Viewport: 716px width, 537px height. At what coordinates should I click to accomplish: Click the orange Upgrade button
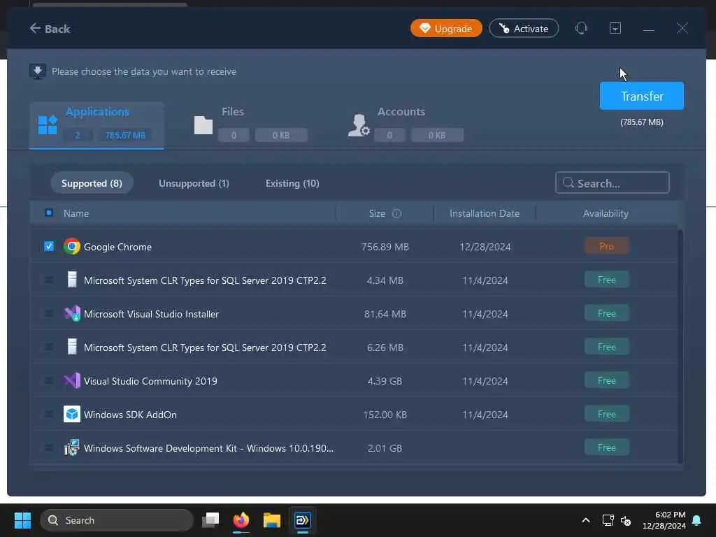(x=446, y=28)
